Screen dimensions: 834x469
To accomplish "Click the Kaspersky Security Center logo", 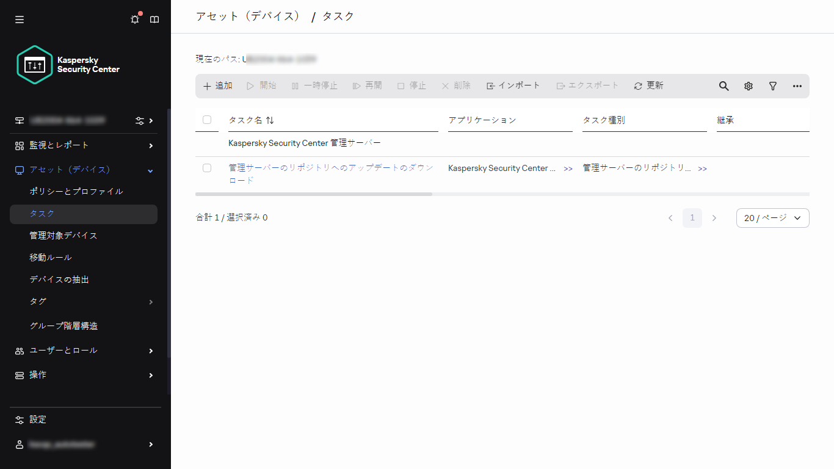I will coord(34,64).
